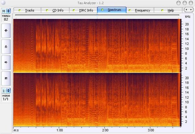Click the position slider handle above spectrum

pyautogui.click(x=97, y=15)
